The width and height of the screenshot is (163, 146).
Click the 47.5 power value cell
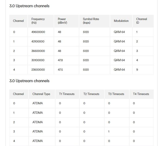66,70
